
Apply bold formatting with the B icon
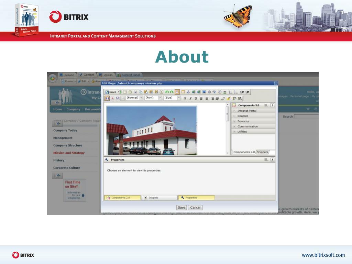click(x=185, y=98)
